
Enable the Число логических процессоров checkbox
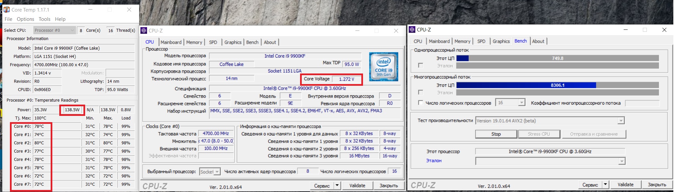tap(421, 103)
